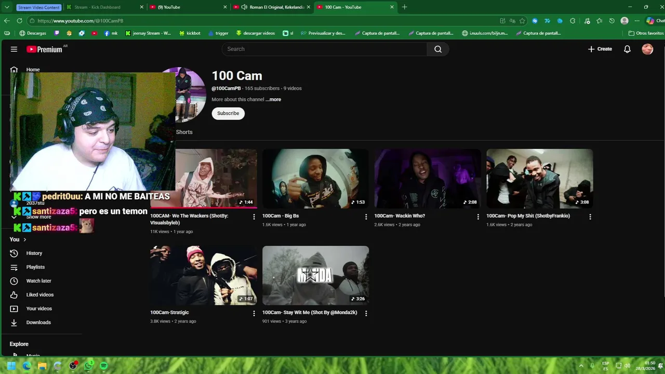665x374 pixels.
Task: Open We The Wackers video title
Action: point(189,219)
